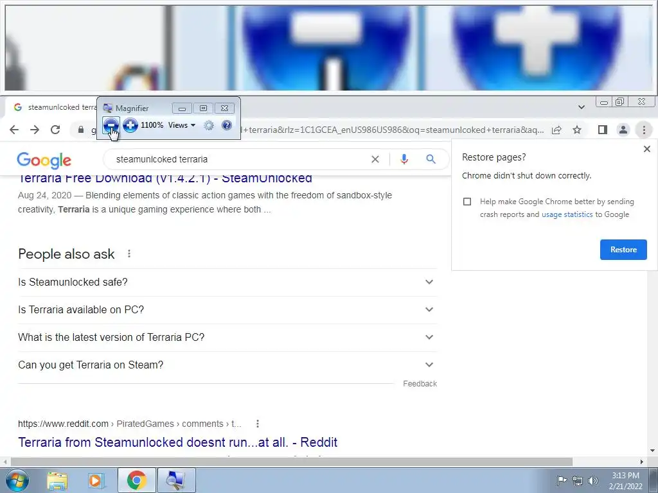This screenshot has width=658, height=493.
Task: Switch to Chrome on the taskbar
Action: click(x=137, y=480)
